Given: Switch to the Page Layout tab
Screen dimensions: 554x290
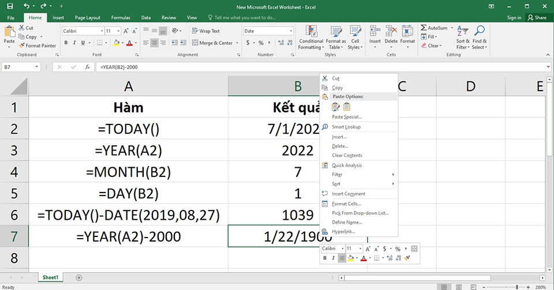Looking at the screenshot, I should [87, 18].
